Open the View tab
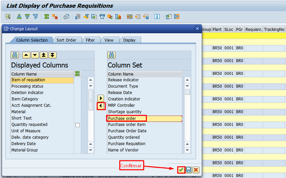Screen dimensions: 286x178 pyautogui.click(x=109, y=40)
